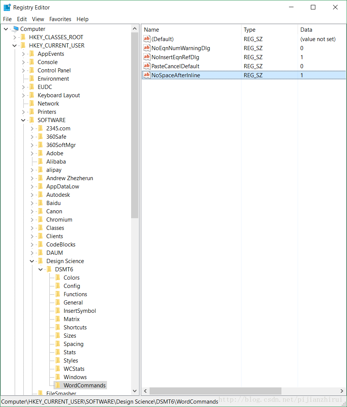
Task: Open the Favorites menu
Action: 60,19
